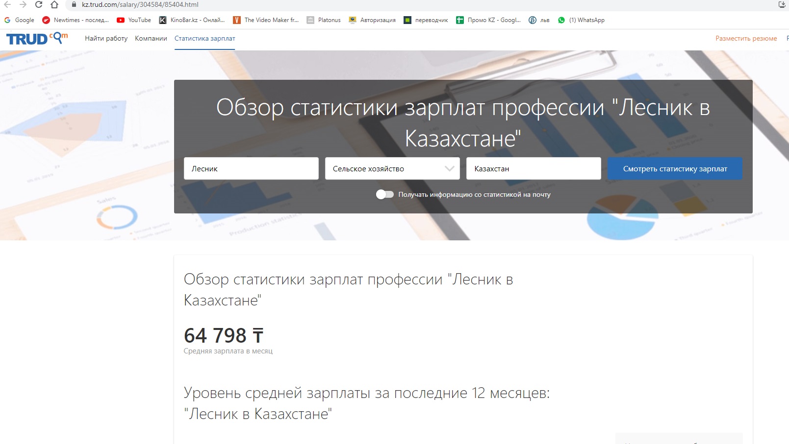Open the Platonus bookmark
The image size is (789, 444).
pyautogui.click(x=324, y=20)
